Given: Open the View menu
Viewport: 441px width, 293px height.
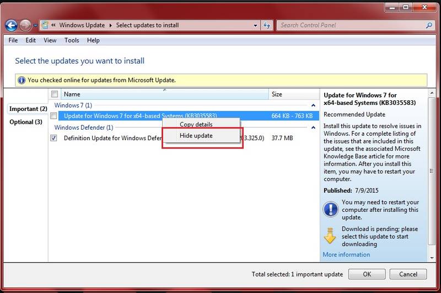Looking at the screenshot, I should 50,40.
